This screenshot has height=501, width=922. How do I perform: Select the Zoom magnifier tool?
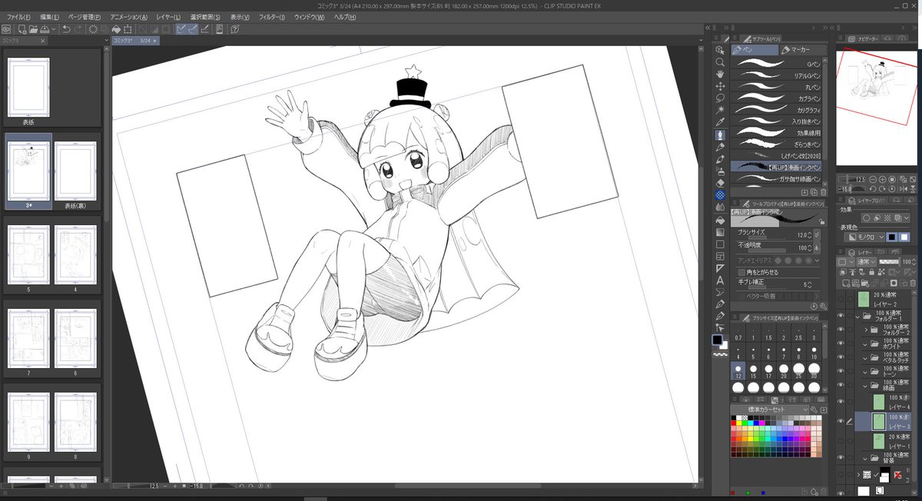pos(720,61)
